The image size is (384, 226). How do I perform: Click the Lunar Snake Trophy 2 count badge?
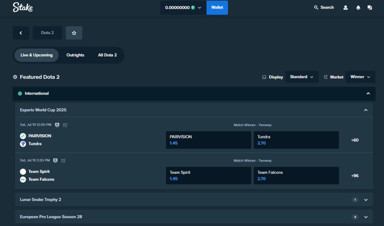click(x=355, y=200)
